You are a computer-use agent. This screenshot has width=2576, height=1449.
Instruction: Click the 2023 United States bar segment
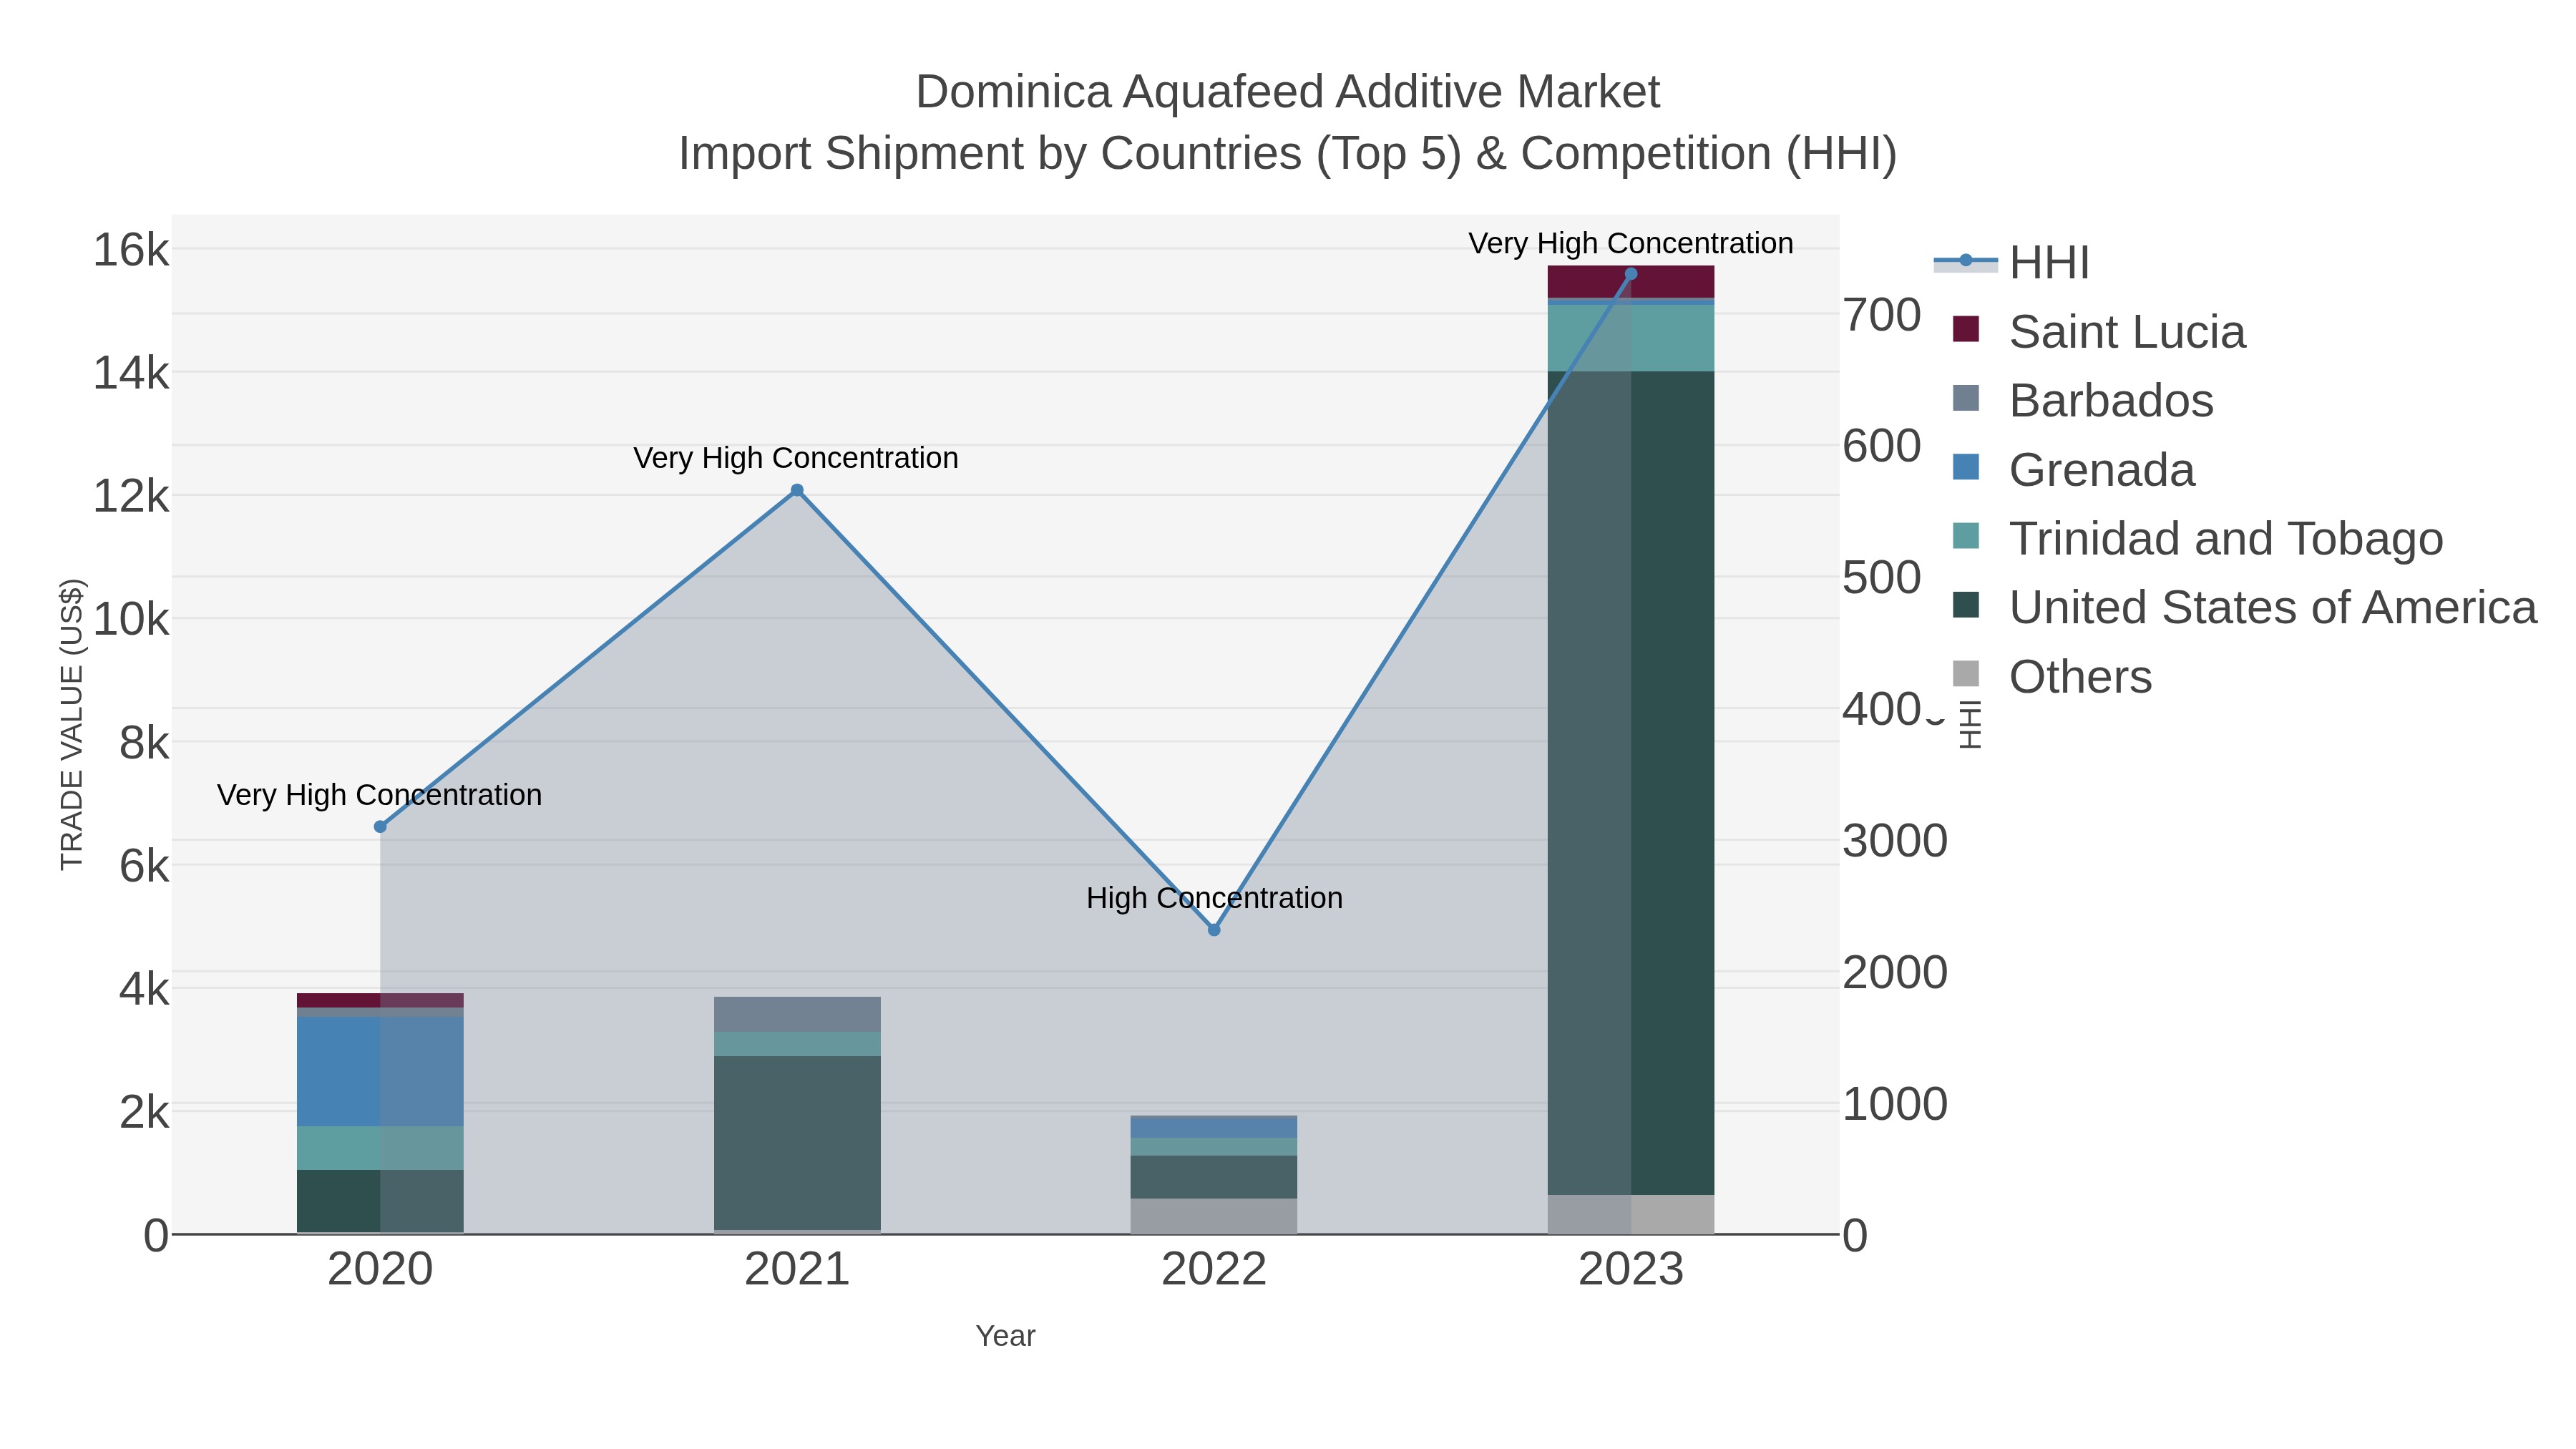click(1631, 783)
